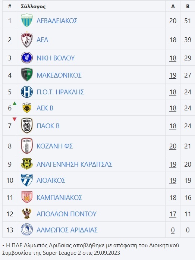Click the AEL horse emblem logo
This screenshot has width=195, height=260.
(x=27, y=40)
